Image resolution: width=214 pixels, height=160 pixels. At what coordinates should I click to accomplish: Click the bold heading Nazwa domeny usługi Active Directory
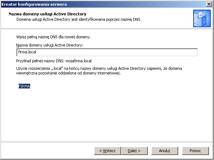coord(48,14)
